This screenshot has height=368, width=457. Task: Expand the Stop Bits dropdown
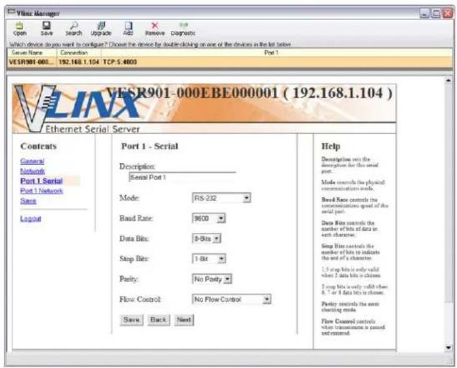pyautogui.click(x=209, y=259)
